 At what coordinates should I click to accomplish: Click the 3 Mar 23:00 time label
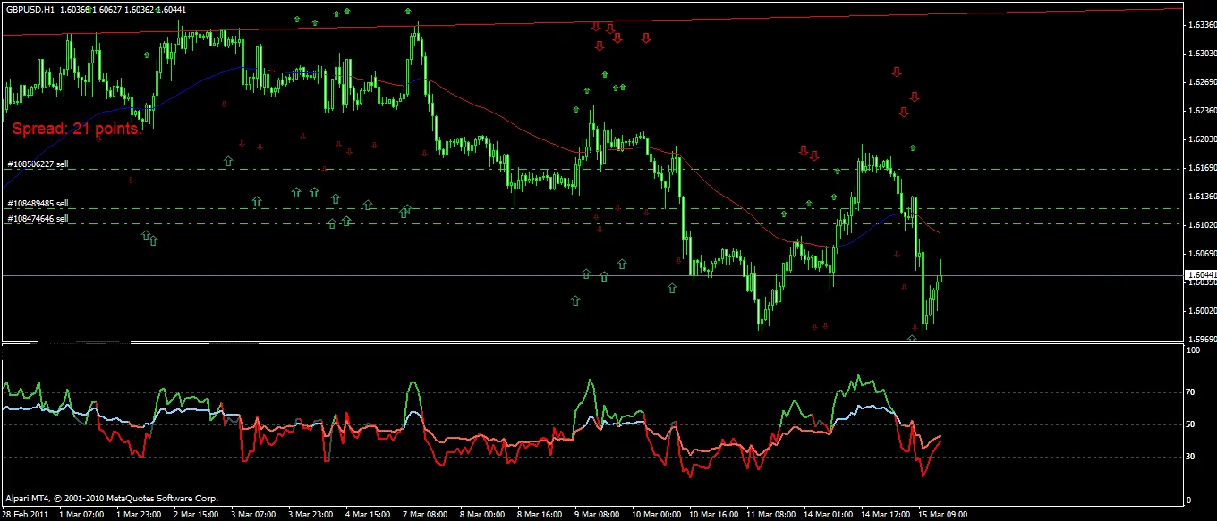point(311,515)
